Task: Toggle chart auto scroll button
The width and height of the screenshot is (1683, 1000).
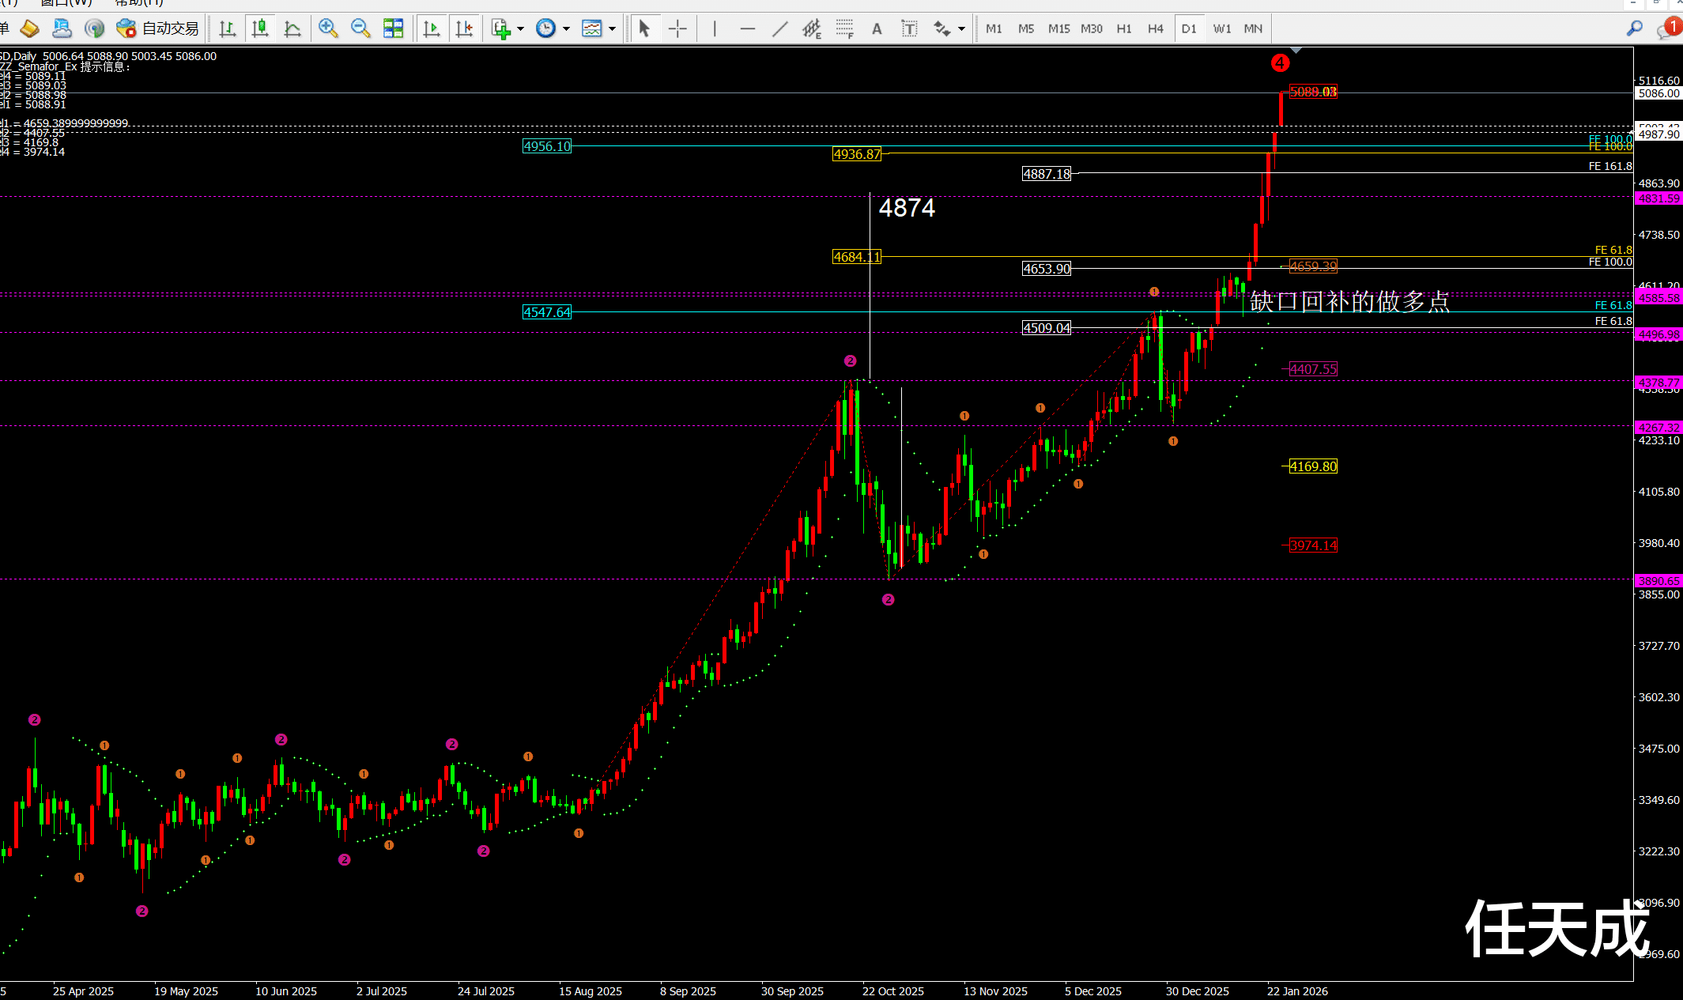Action: (432, 29)
